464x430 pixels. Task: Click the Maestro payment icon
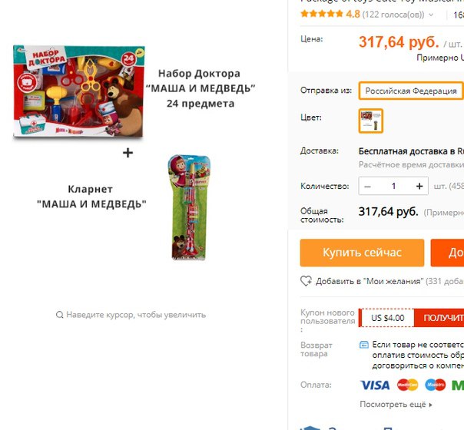pos(436,385)
